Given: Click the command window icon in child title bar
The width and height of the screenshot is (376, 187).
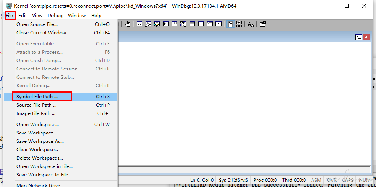Looking at the screenshot, I should [x=359, y=37].
